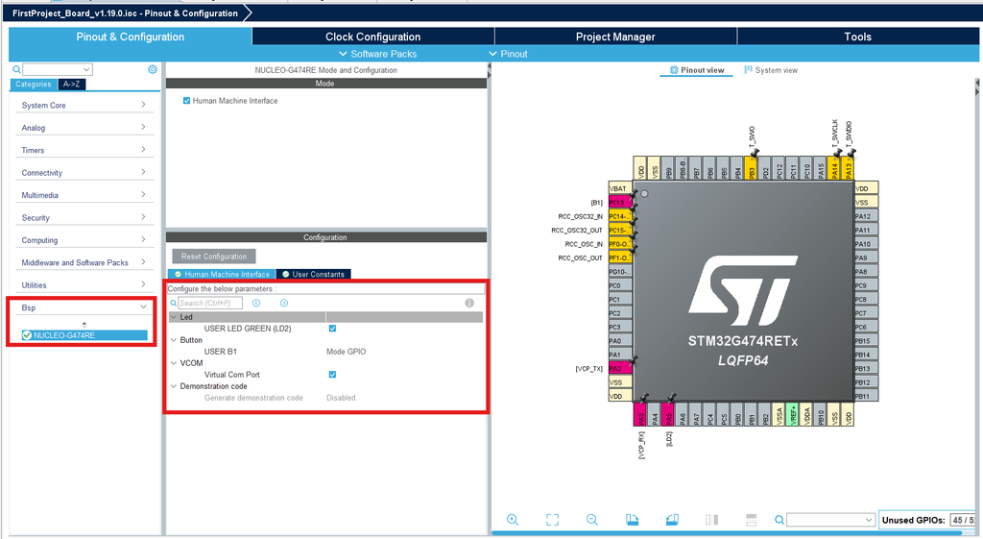Viewport: 983px width, 539px height.
Task: Toggle the USER LED GREEN (LD2) checkbox
Action: tap(332, 329)
